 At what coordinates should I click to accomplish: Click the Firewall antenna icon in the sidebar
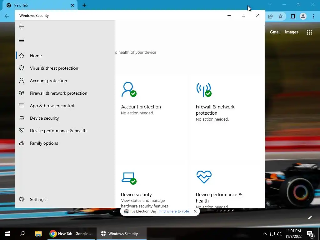pos(22,93)
